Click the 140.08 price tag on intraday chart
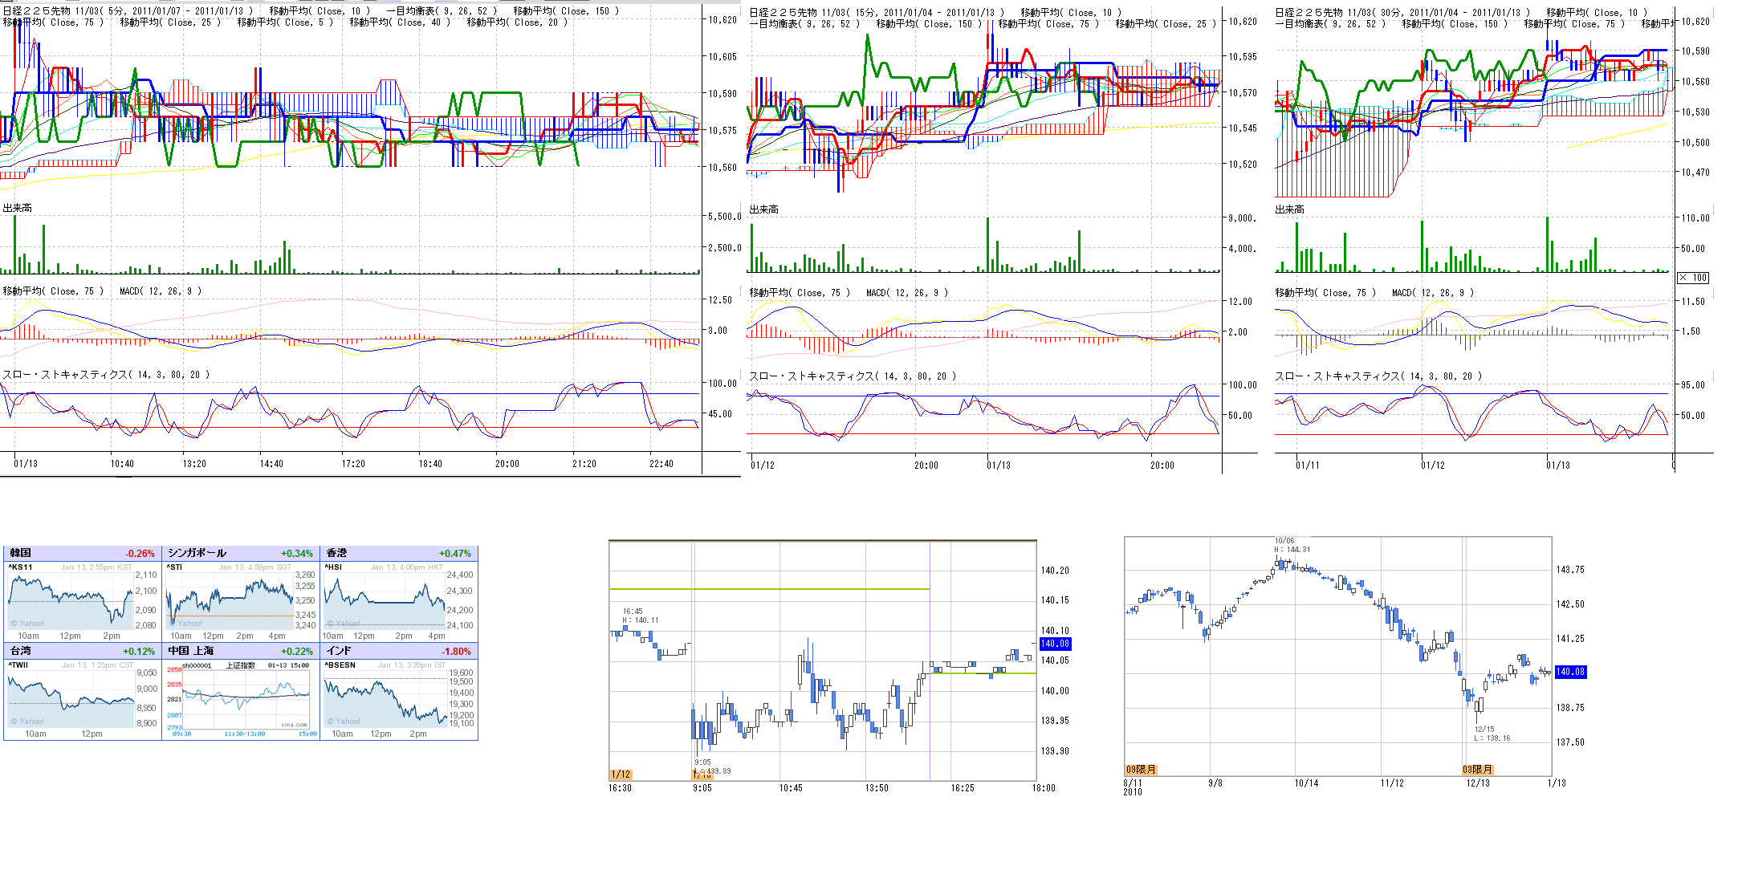Image resolution: width=1742 pixels, height=878 pixels. pos(1055,644)
